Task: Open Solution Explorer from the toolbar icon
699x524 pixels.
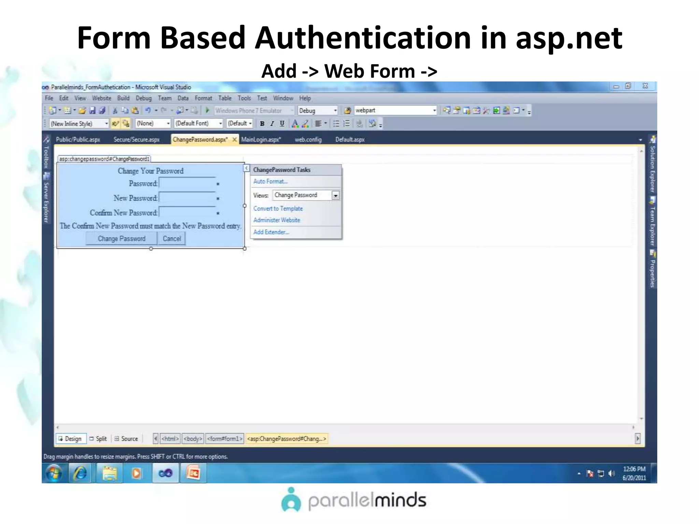Action: (446, 110)
